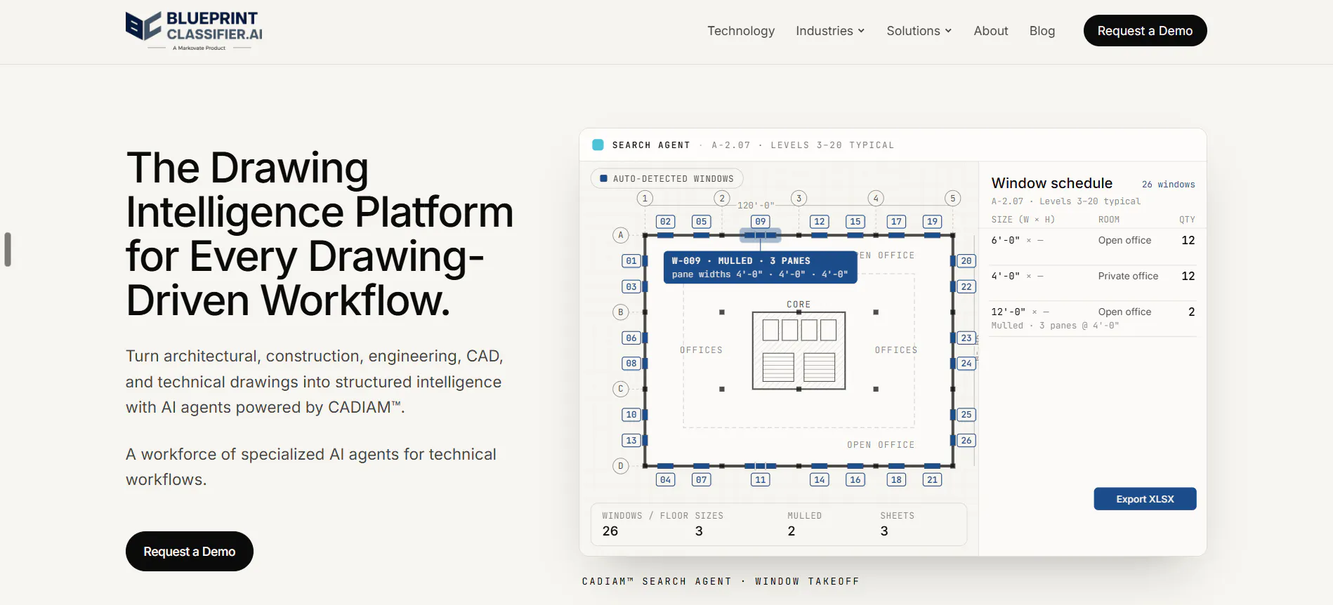Select grid bubble A on the floor plan
The width and height of the screenshot is (1333, 605).
pyautogui.click(x=621, y=235)
